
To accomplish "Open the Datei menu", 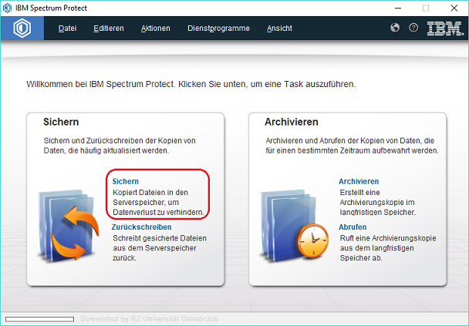I will pos(67,29).
